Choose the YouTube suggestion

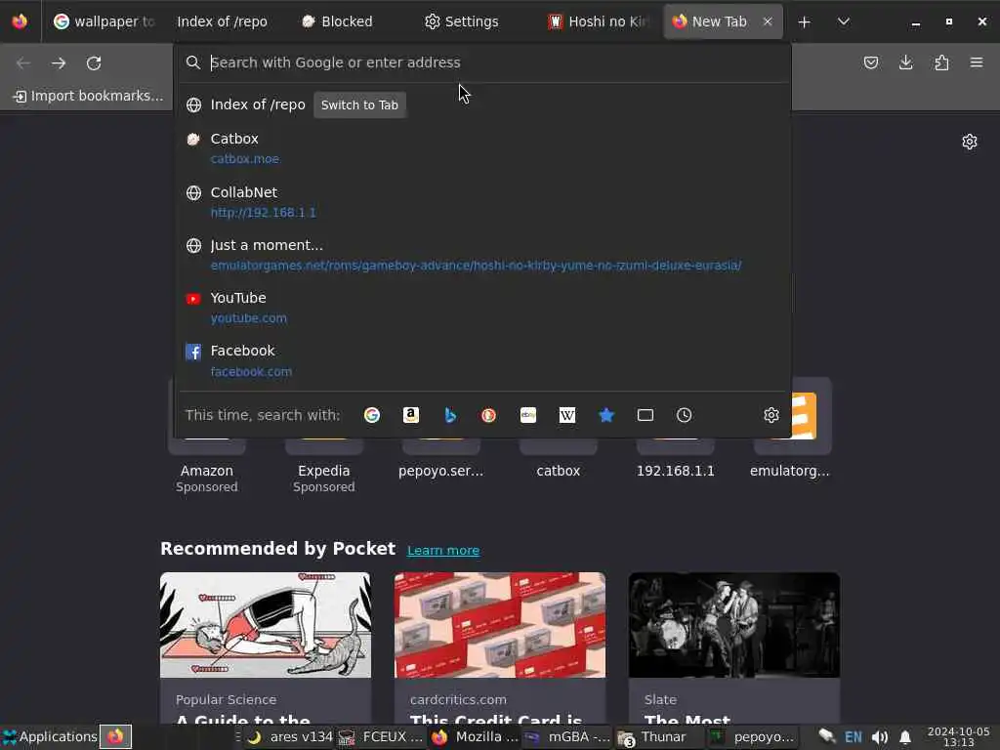pos(482,308)
